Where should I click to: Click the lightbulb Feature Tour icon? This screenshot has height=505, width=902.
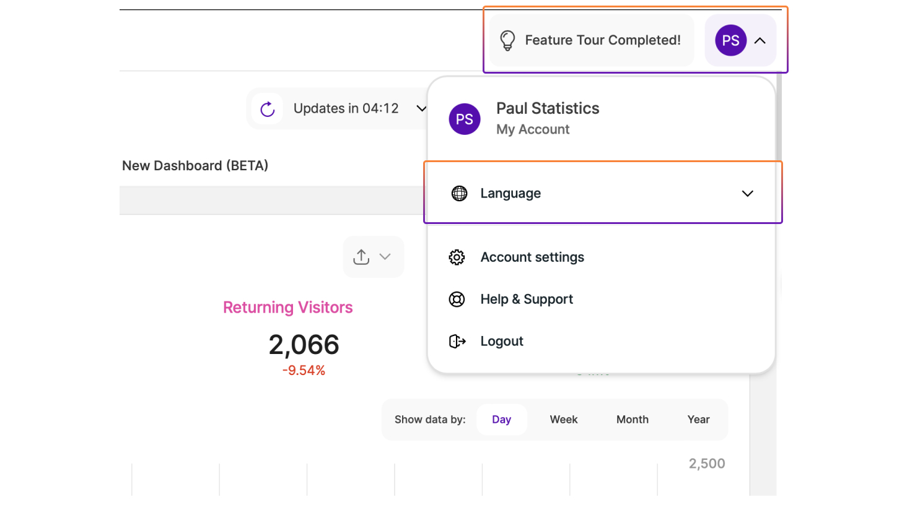click(x=507, y=40)
